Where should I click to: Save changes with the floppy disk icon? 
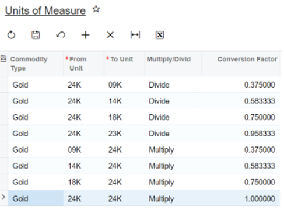[36, 35]
